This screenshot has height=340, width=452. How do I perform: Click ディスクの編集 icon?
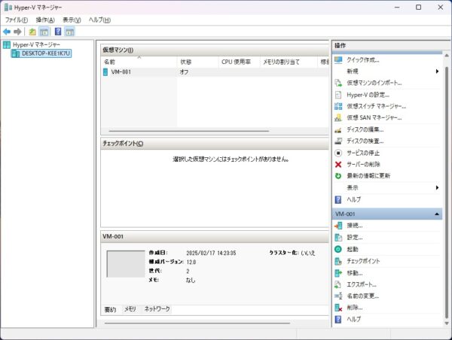point(338,129)
